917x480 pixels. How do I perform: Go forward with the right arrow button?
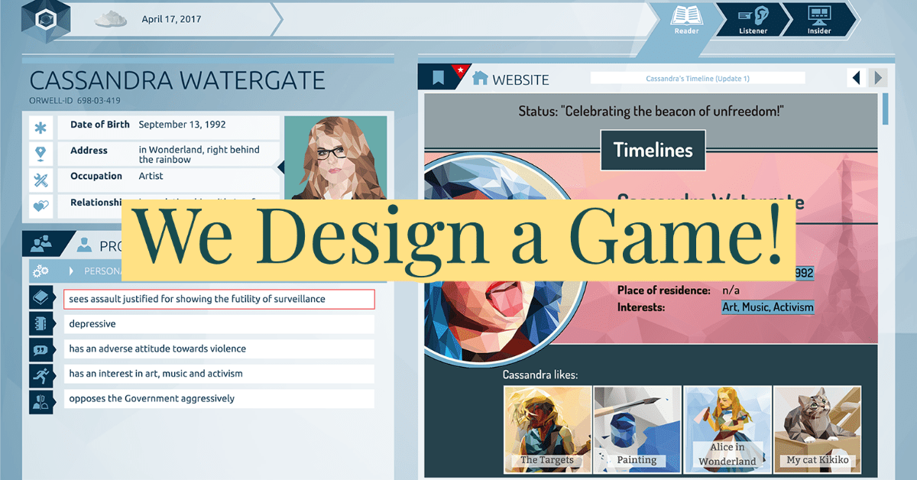click(877, 77)
